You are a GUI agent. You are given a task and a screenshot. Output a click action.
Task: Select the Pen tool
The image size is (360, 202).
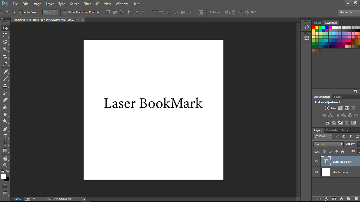(x=5, y=129)
